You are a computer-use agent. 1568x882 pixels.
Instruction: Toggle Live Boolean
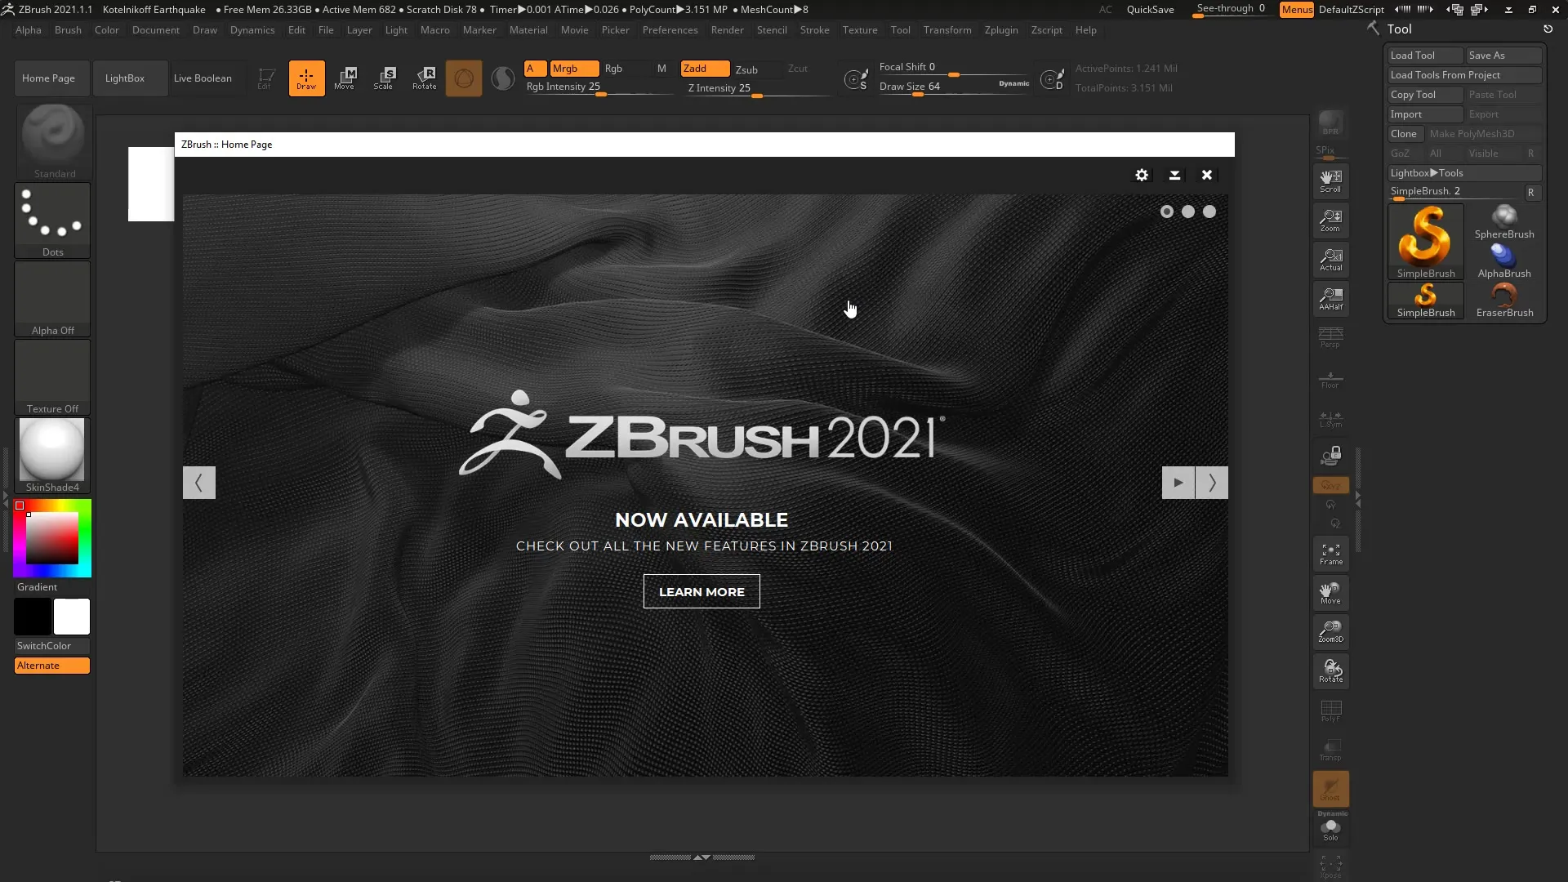pyautogui.click(x=203, y=78)
